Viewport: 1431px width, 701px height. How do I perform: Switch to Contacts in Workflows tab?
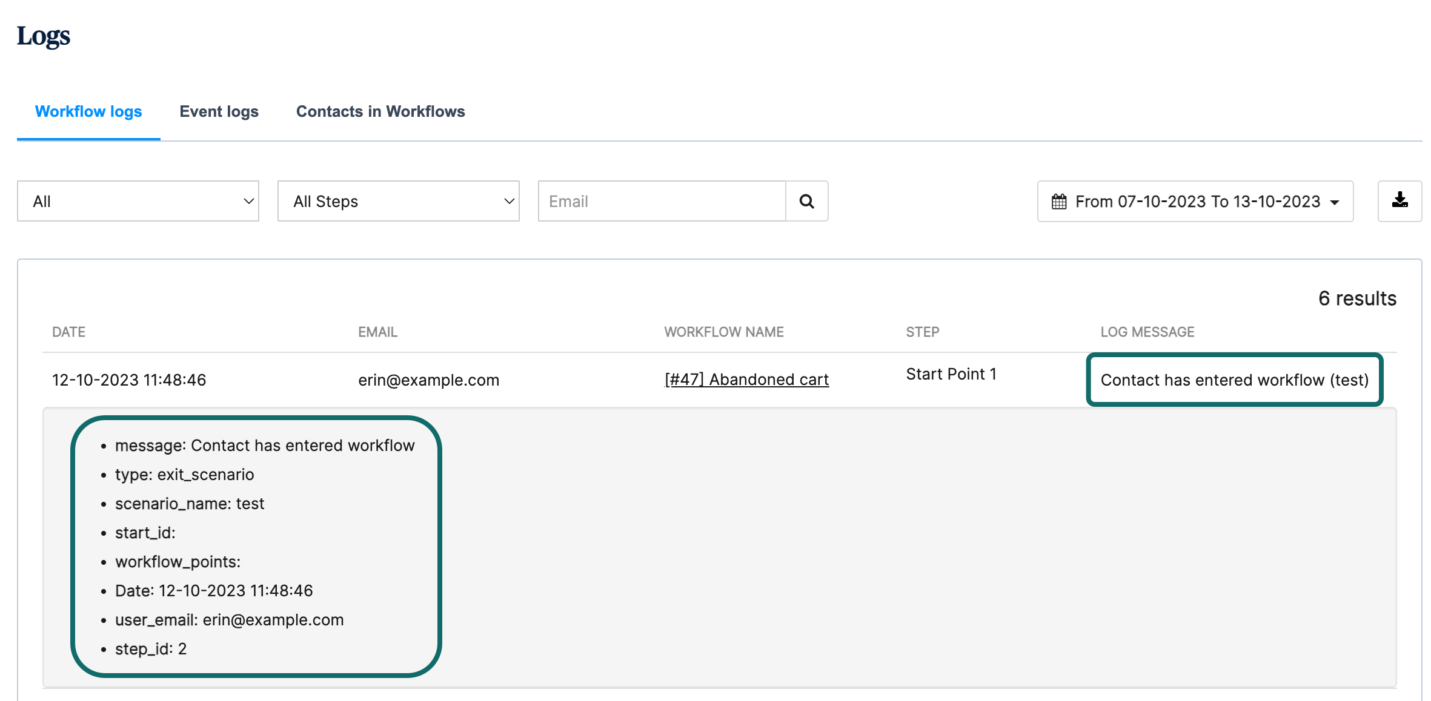coord(380,112)
